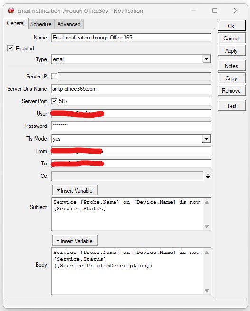Enable the Server IP checkbox

54,77
